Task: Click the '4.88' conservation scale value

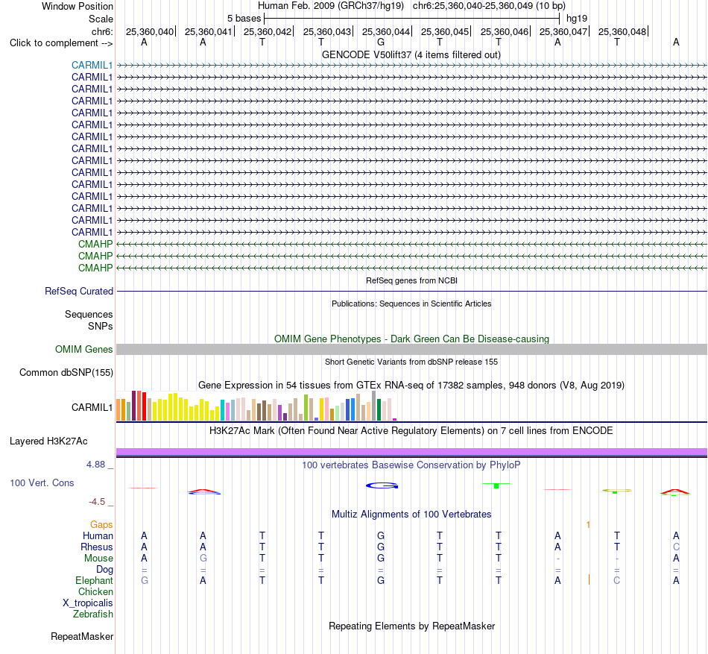Action: point(95,465)
